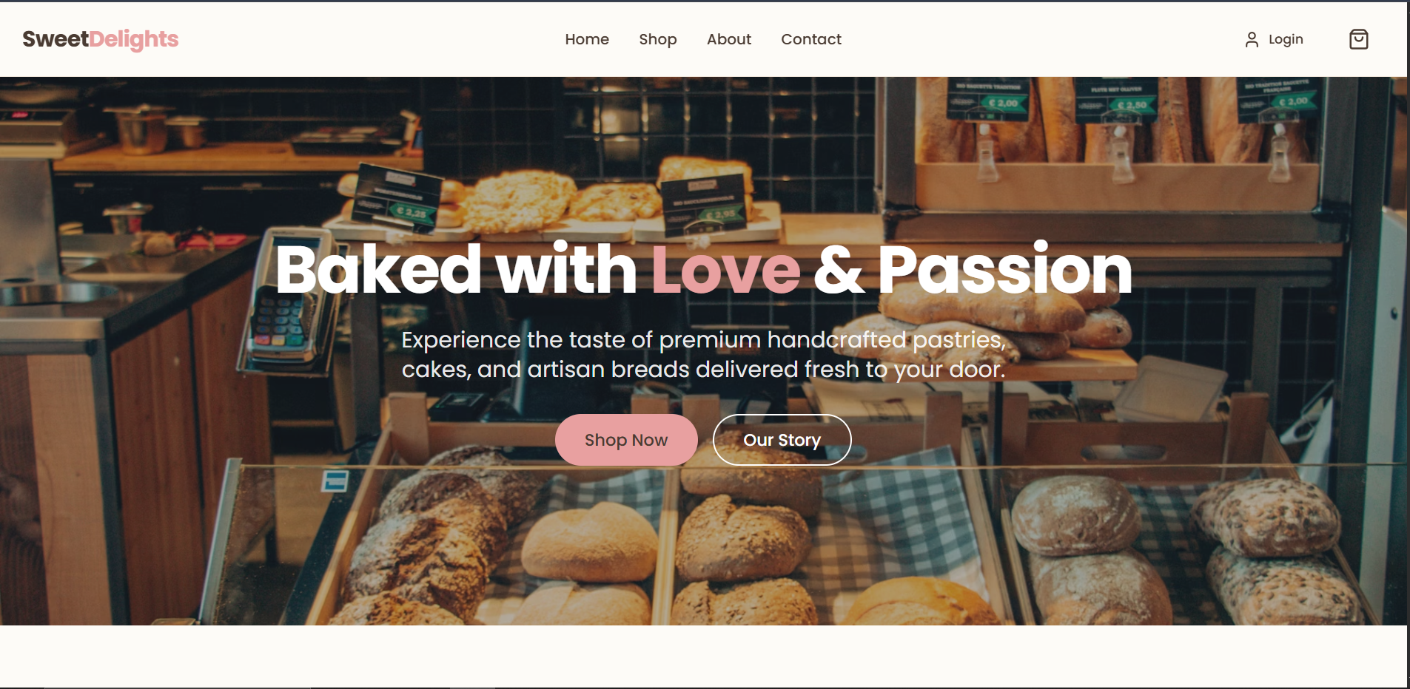The width and height of the screenshot is (1410, 689).
Task: Click the pink word Love in headline
Action: coord(726,269)
